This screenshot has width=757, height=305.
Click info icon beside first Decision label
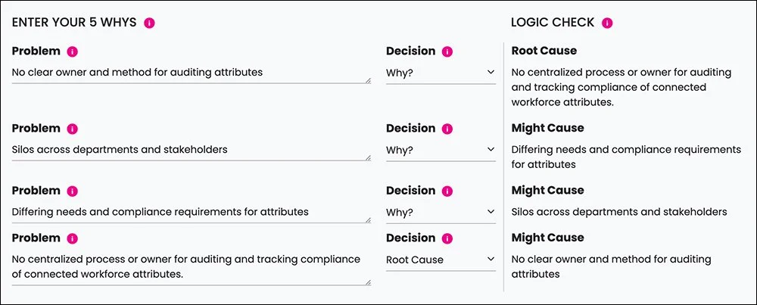click(447, 51)
